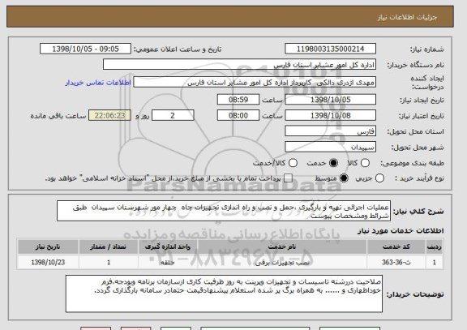Click the delivery city field سپیدان

[x=330, y=147]
